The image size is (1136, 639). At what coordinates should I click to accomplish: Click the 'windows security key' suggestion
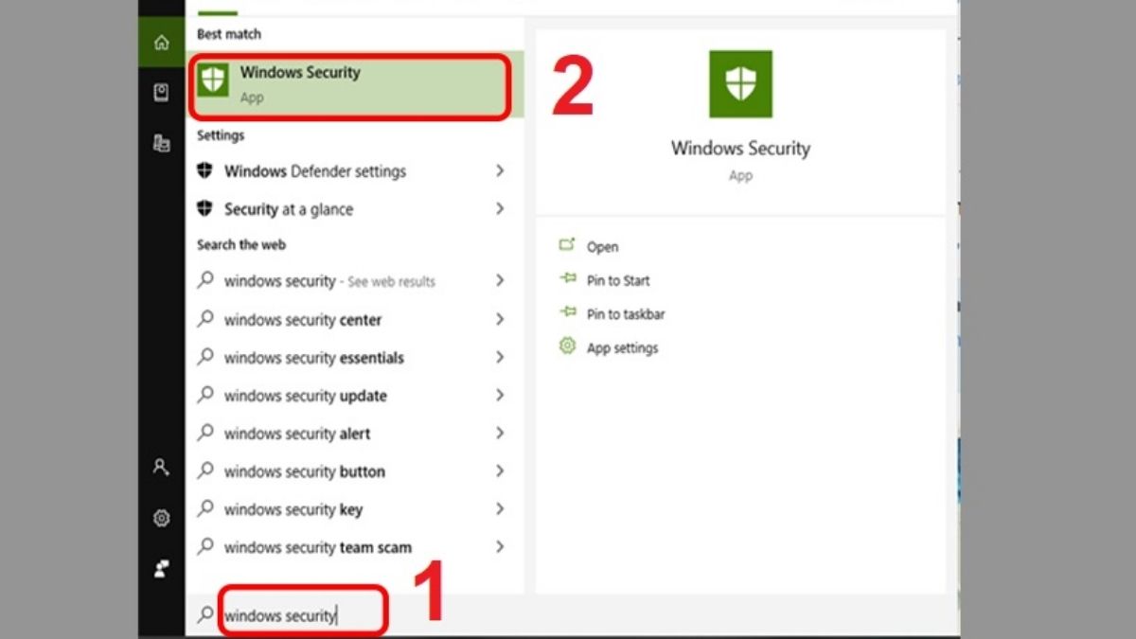(x=293, y=509)
